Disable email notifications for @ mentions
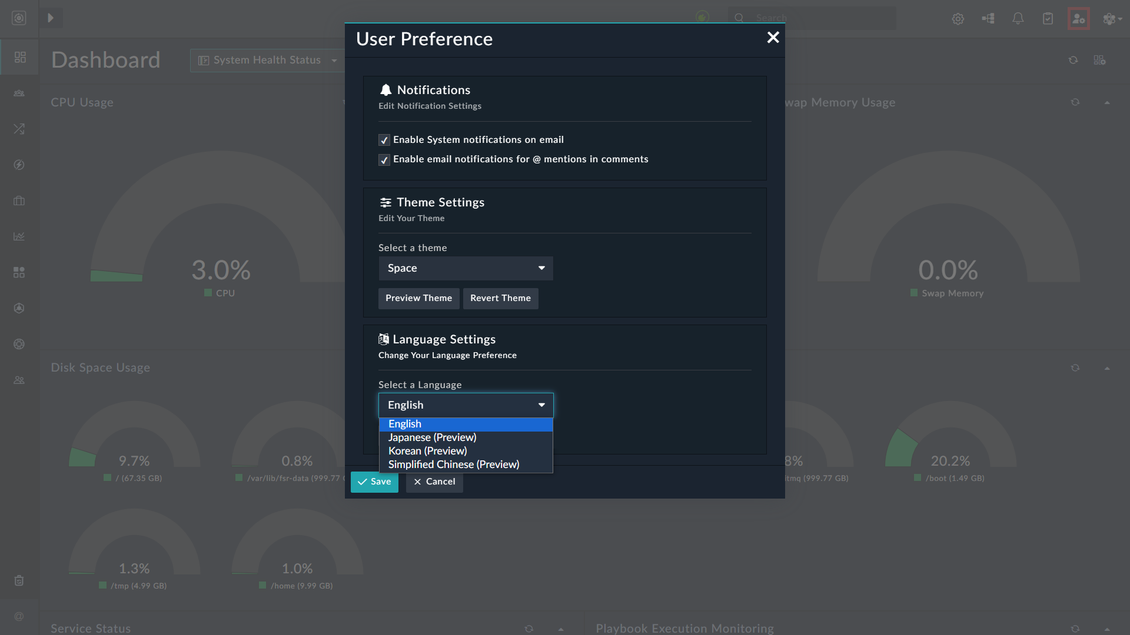The height and width of the screenshot is (635, 1130). [384, 159]
